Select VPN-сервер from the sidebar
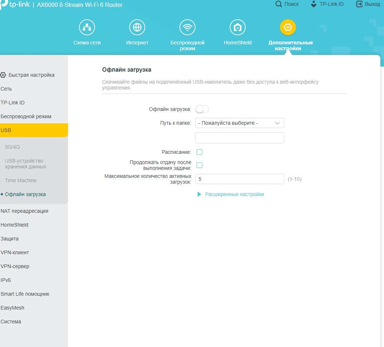 point(15,266)
